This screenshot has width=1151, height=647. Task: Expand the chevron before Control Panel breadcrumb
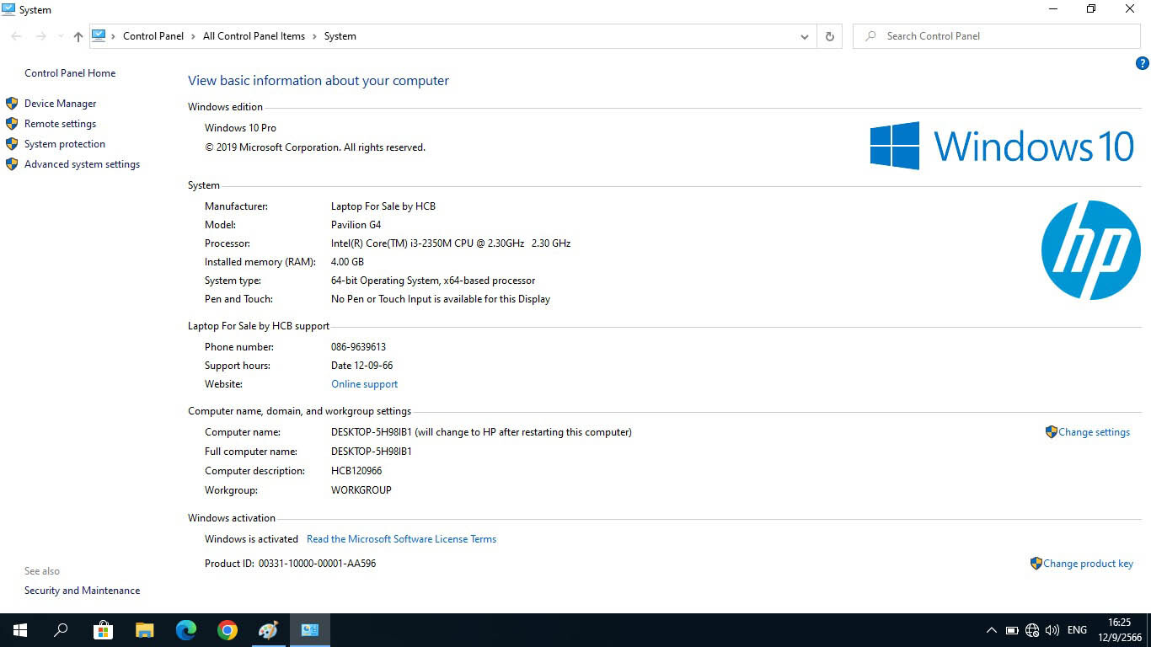pos(114,36)
